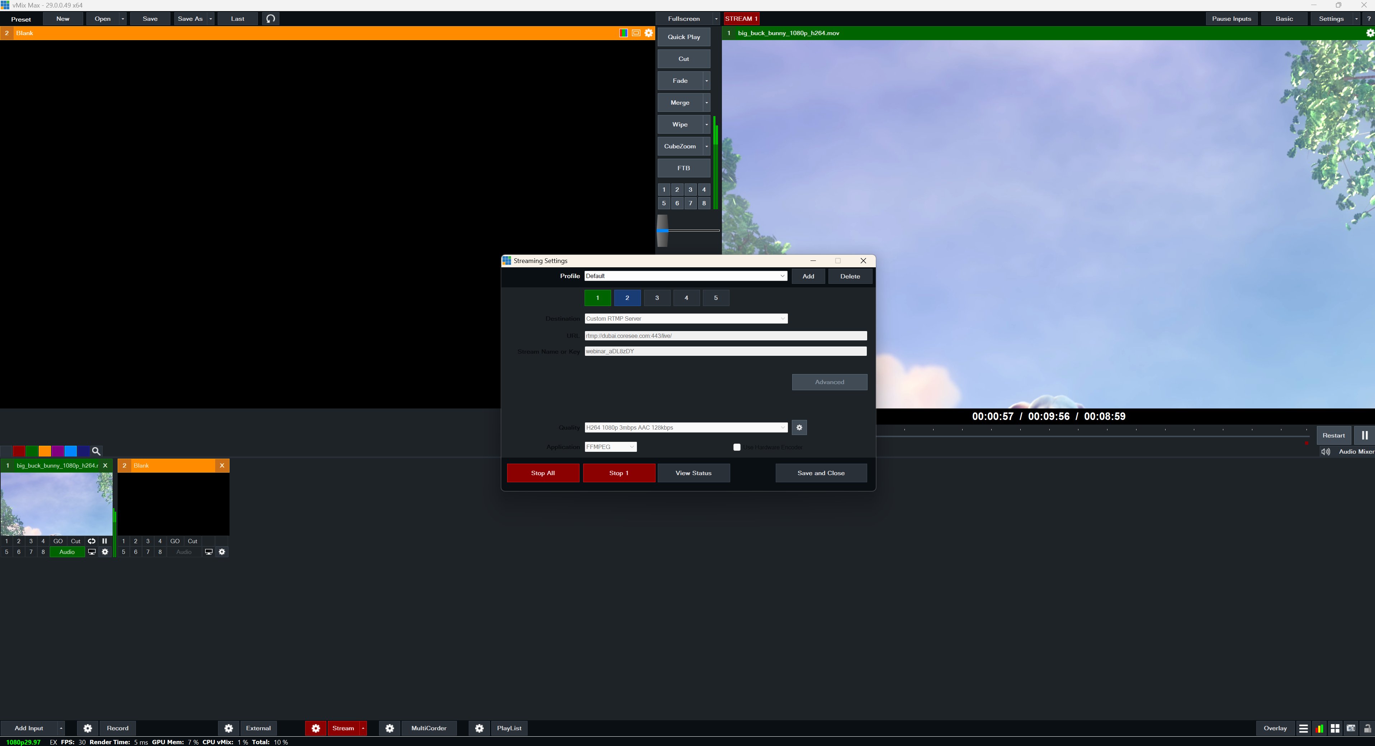The height and width of the screenshot is (746, 1375).
Task: Click the multi-view grid icon in bottom bar
Action: [x=1335, y=728]
